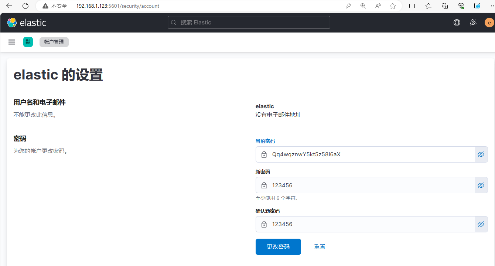Click the 帐户管理 breadcrumb
This screenshot has width=495, height=266.
[54, 42]
